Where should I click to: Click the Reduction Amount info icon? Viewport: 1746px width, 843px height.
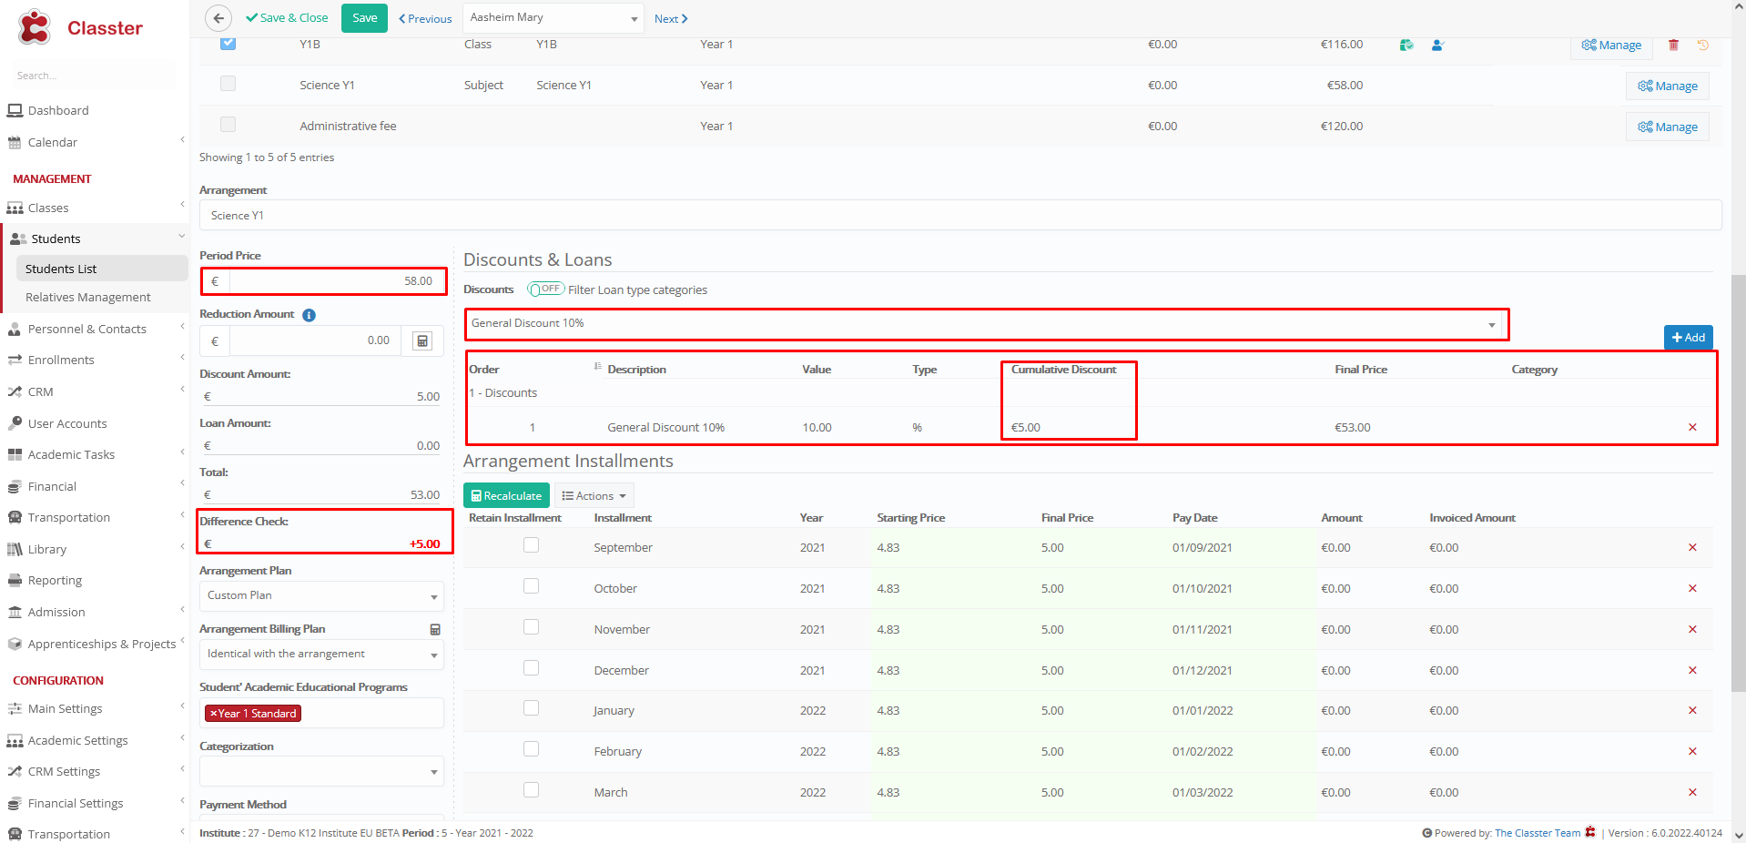[x=309, y=315]
